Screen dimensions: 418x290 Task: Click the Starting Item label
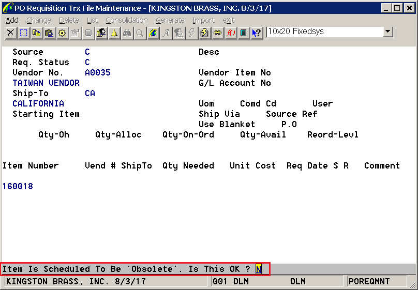tap(46, 114)
